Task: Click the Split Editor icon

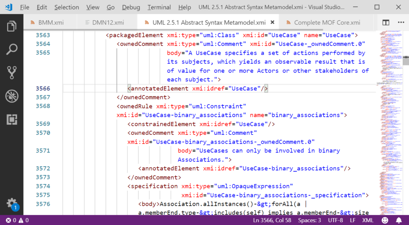Action: (386, 23)
